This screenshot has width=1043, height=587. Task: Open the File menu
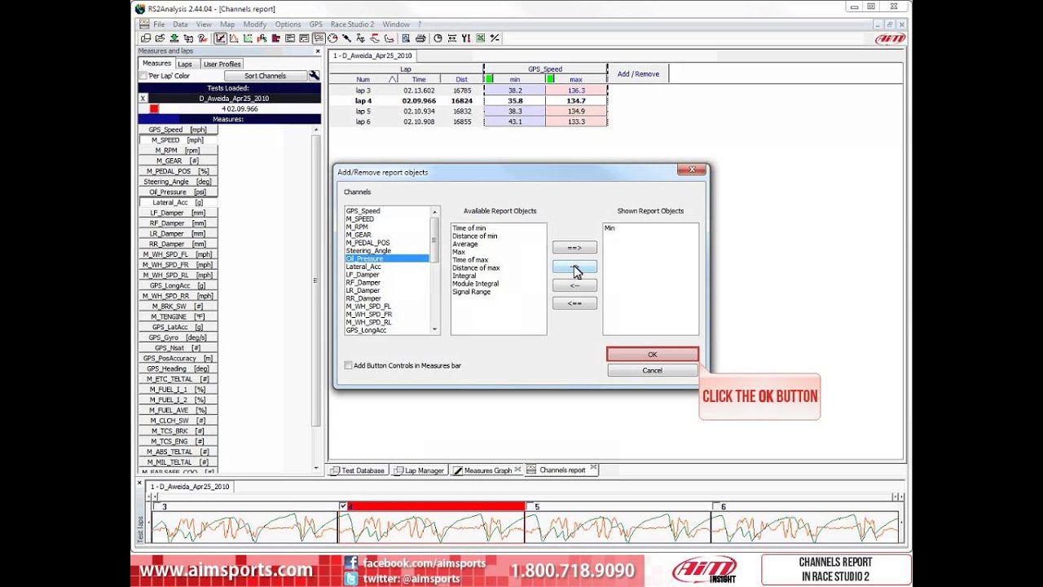click(x=159, y=24)
